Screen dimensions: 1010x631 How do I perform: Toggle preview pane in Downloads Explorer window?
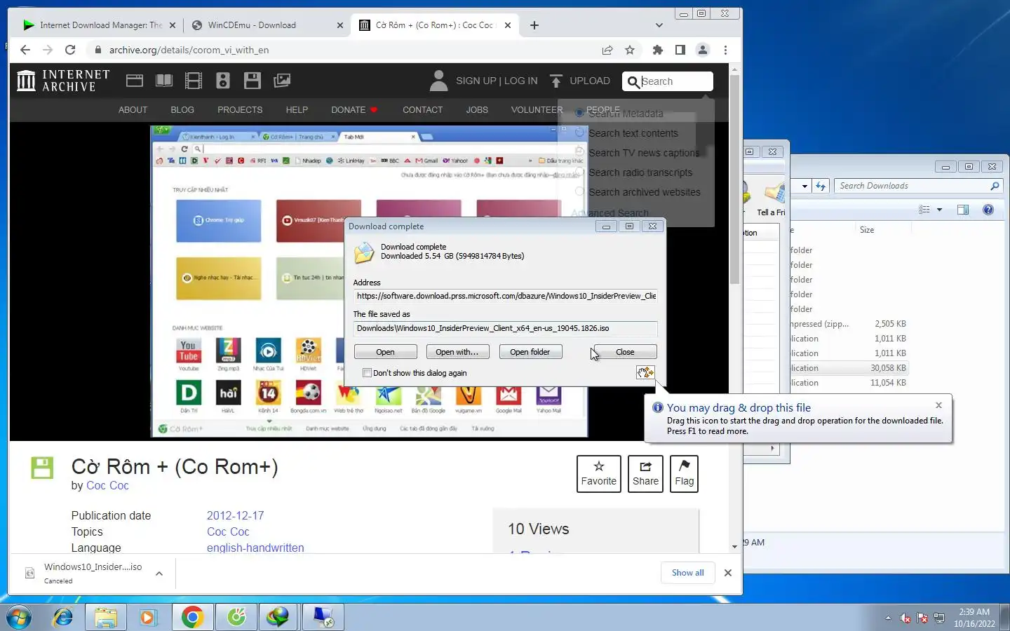tap(963, 210)
